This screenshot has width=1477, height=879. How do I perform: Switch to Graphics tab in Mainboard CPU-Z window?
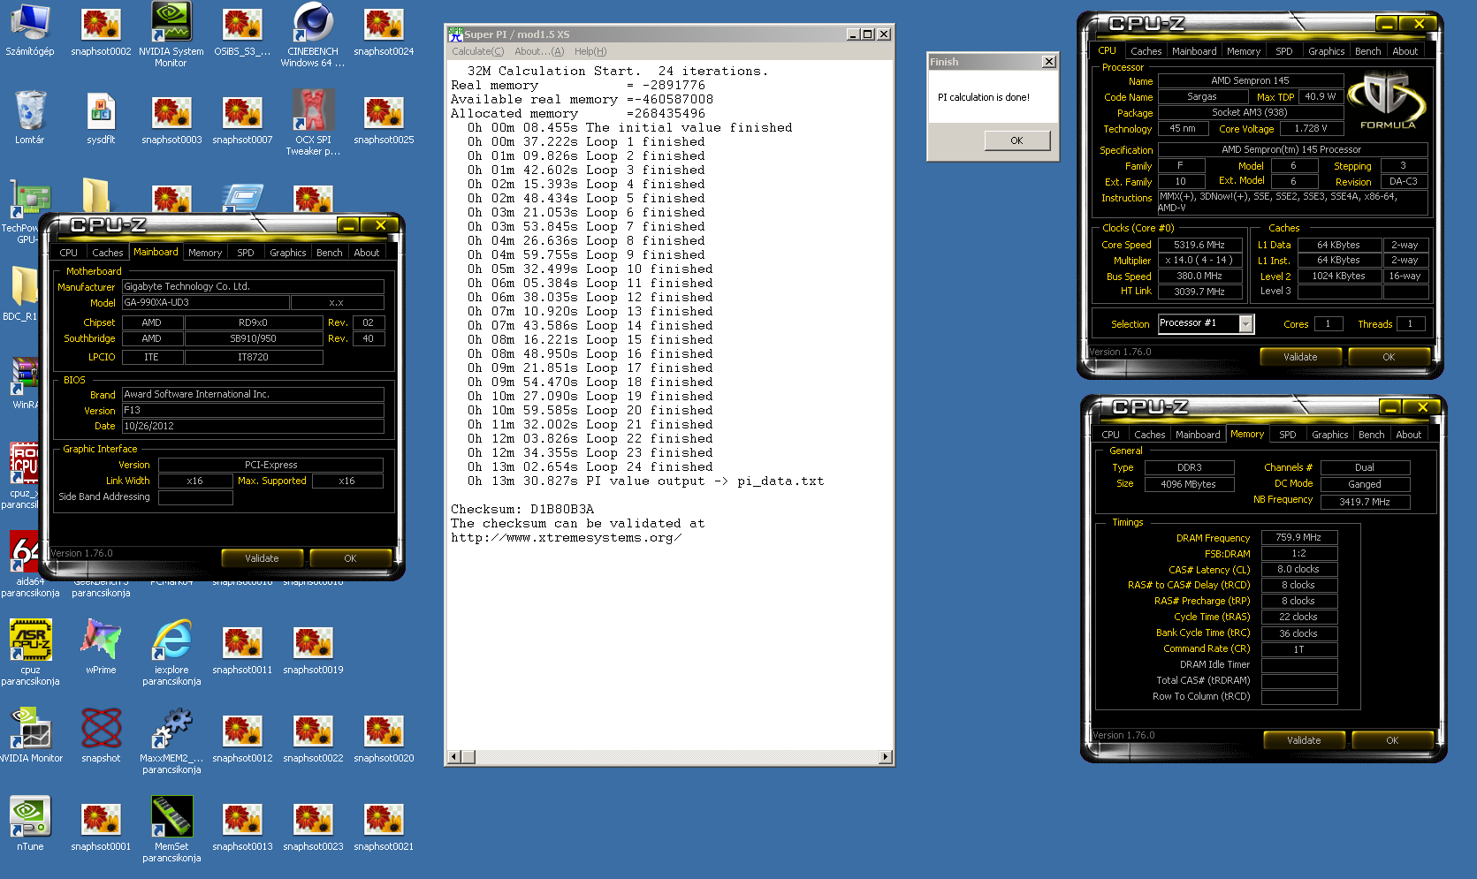(288, 253)
